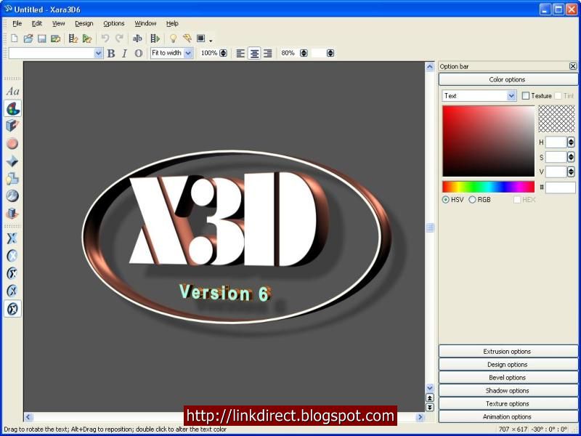
Task: Open the Design menu
Action: click(x=84, y=23)
